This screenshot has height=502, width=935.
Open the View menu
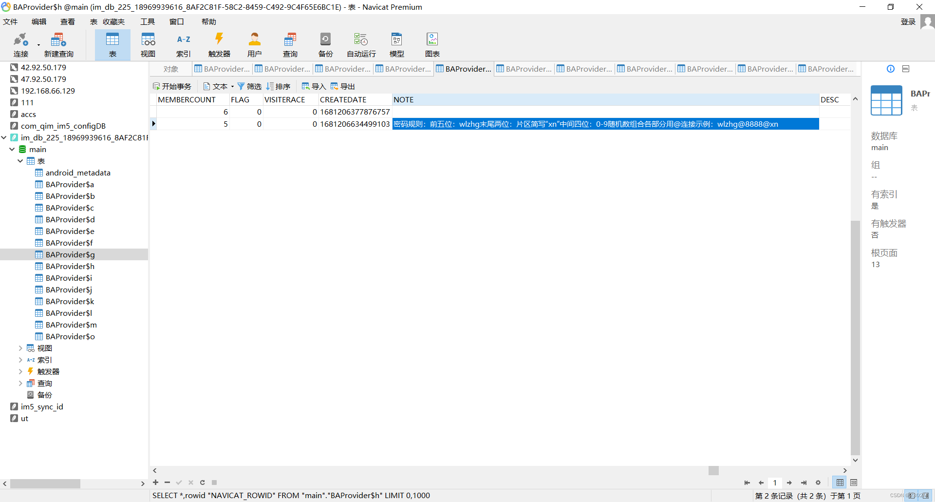tap(68, 21)
